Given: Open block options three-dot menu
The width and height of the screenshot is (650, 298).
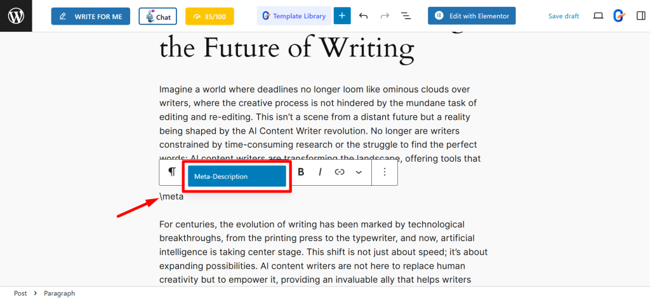Looking at the screenshot, I should coord(385,172).
